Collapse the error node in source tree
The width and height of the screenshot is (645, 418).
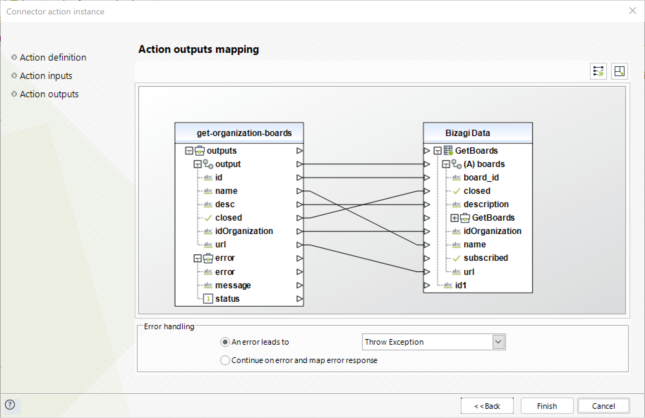pos(198,258)
